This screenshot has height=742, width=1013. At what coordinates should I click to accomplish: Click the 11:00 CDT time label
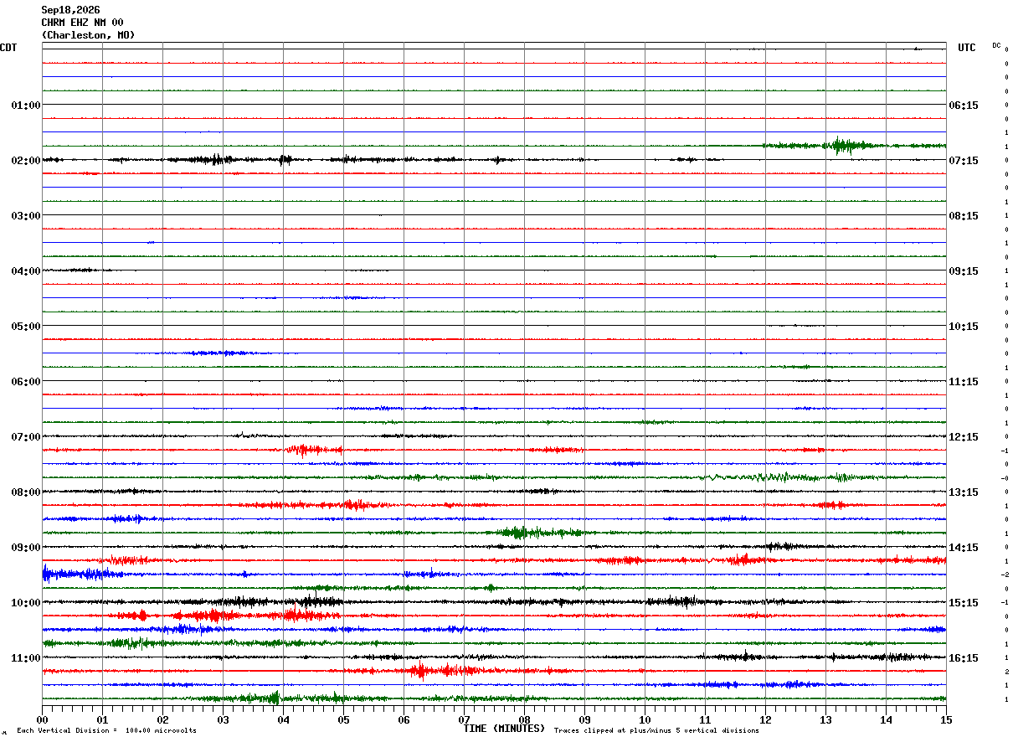pos(26,657)
